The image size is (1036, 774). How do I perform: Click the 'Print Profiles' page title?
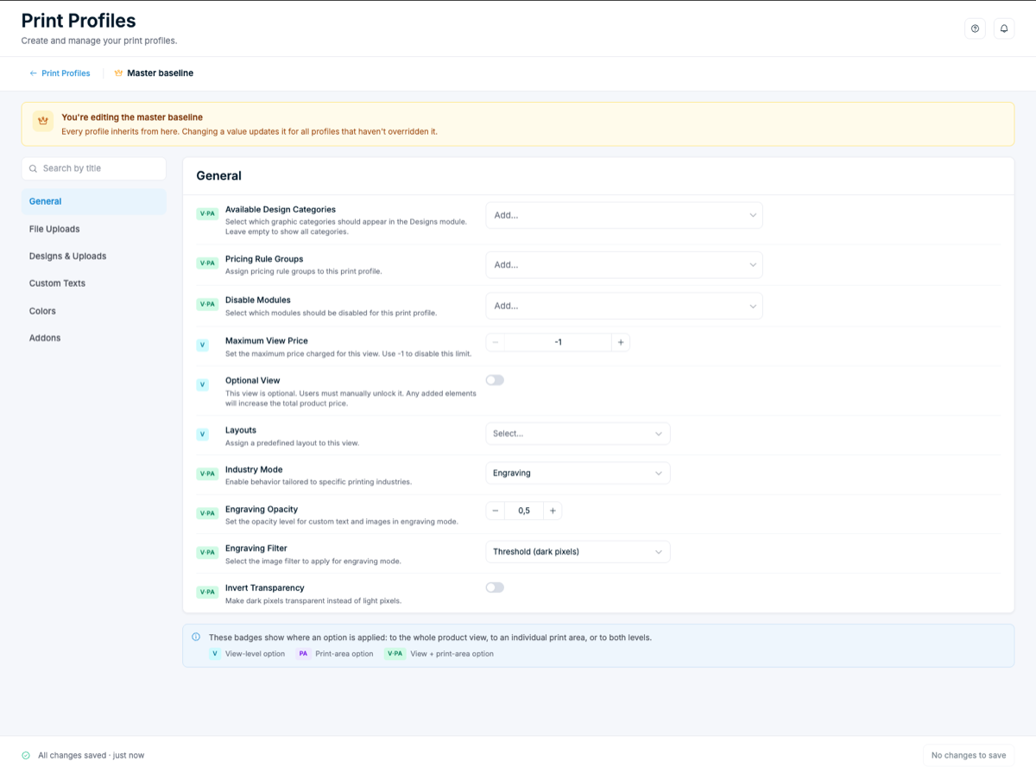79,20
